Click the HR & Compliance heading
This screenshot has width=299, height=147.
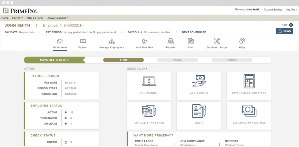click(192, 141)
